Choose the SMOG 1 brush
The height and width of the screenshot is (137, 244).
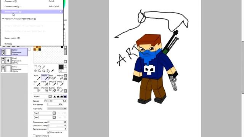pyautogui.click(x=52, y=83)
